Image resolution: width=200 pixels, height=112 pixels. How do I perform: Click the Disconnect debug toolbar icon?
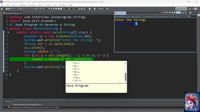[x=25, y=9]
